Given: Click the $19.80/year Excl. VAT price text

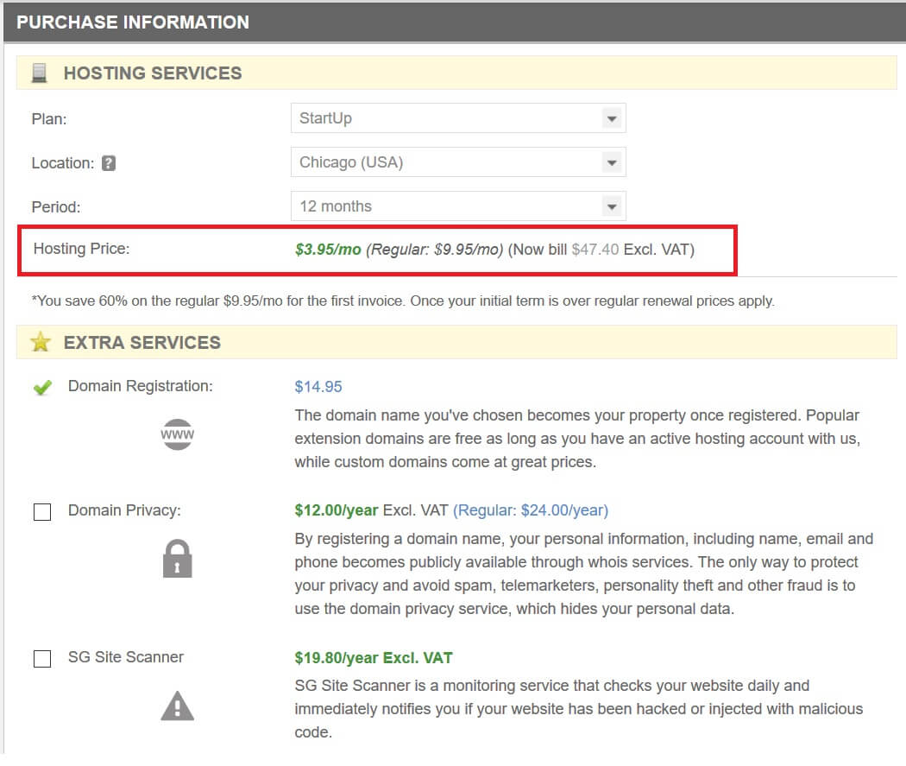Looking at the screenshot, I should coord(374,658).
